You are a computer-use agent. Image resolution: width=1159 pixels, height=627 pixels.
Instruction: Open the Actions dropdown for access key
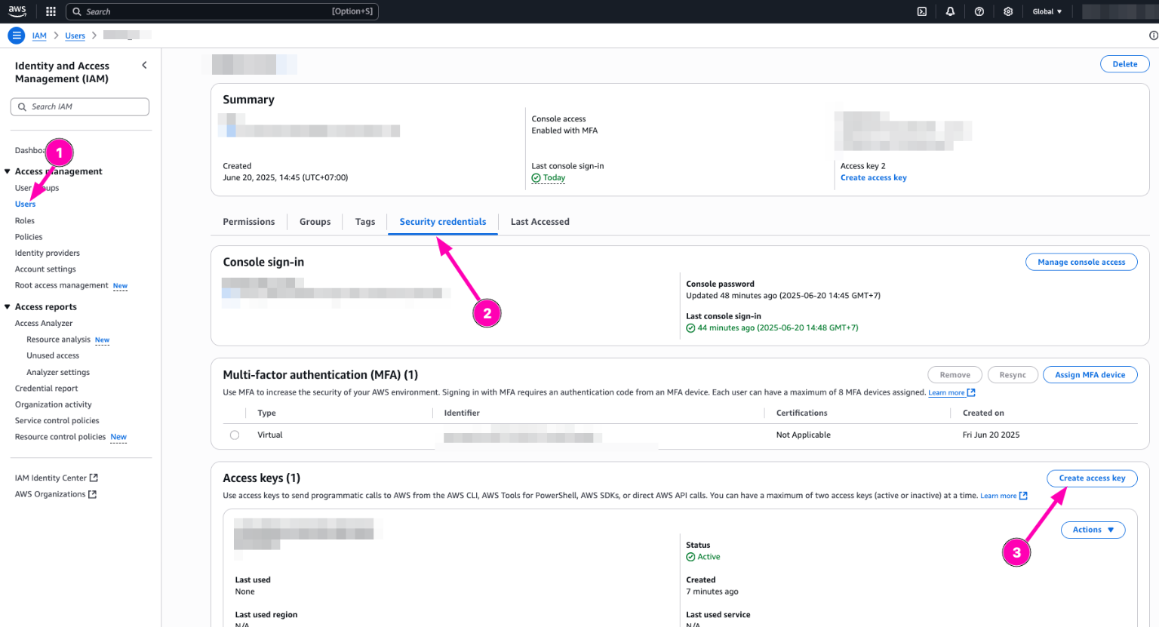click(1093, 530)
